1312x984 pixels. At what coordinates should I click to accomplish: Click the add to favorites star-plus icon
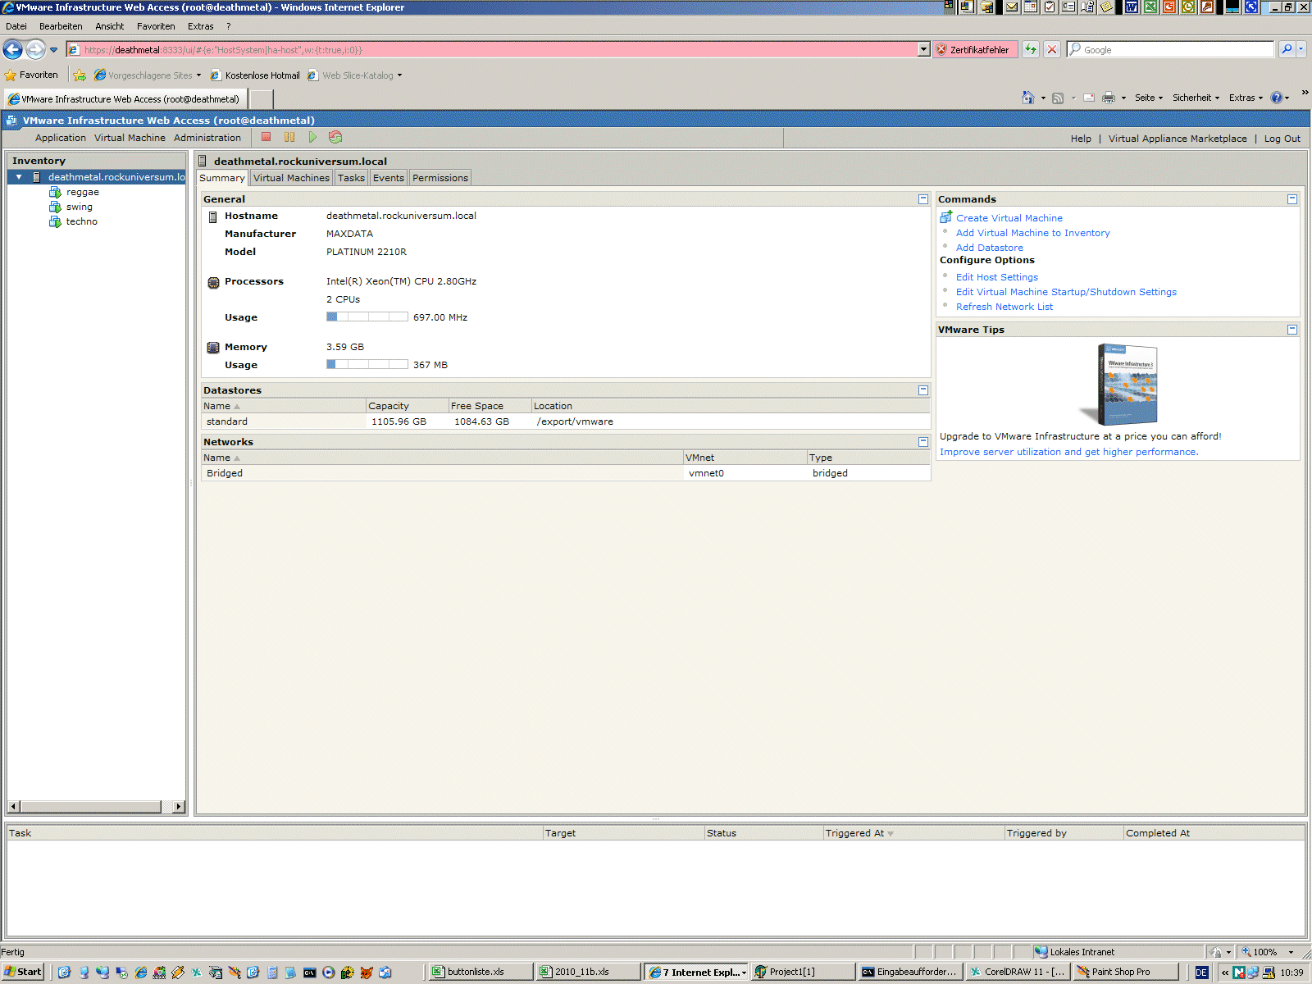click(80, 75)
